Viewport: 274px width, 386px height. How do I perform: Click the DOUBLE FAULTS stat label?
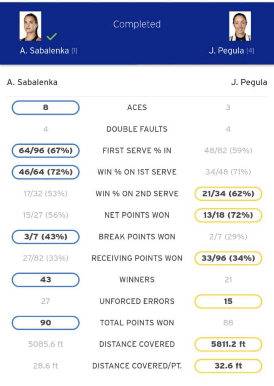[137, 129]
